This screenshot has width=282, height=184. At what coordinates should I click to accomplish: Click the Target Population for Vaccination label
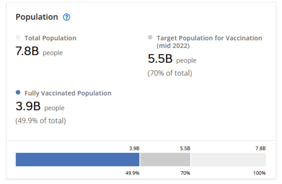tap(209, 38)
